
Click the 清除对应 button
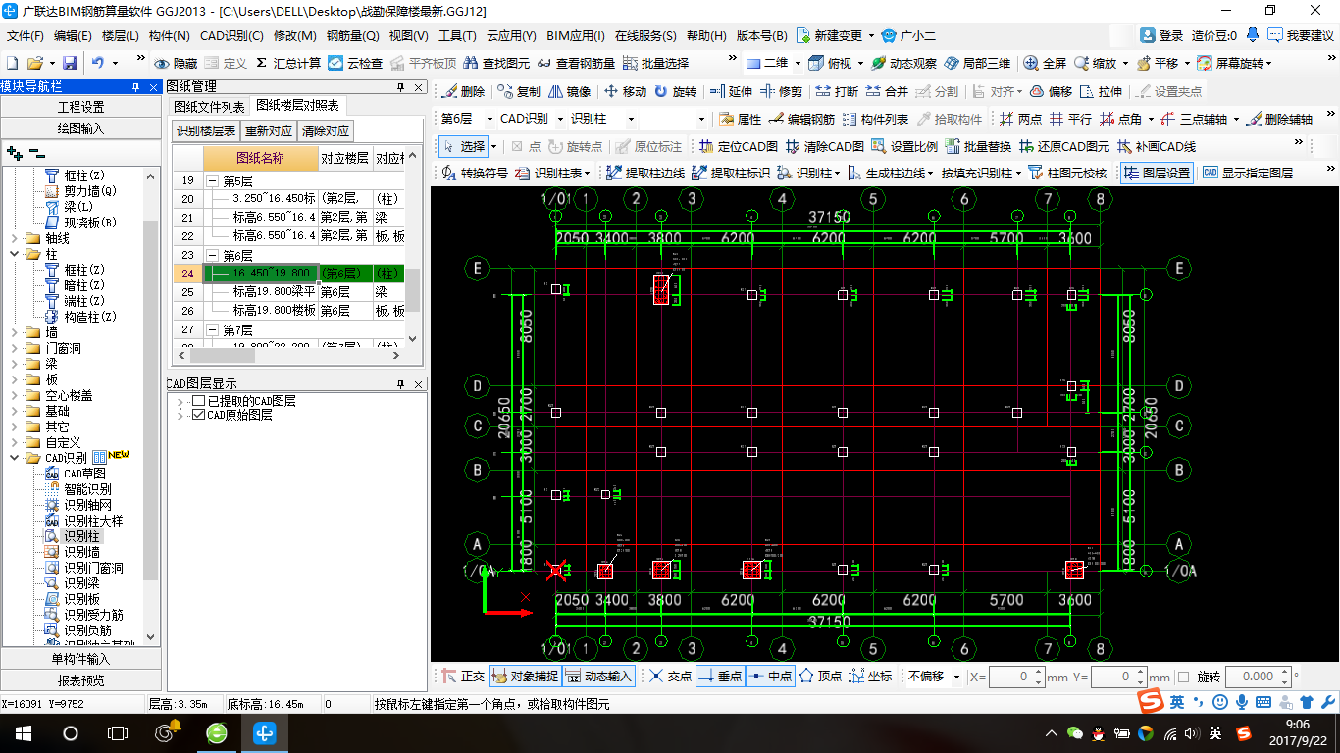pyautogui.click(x=325, y=130)
